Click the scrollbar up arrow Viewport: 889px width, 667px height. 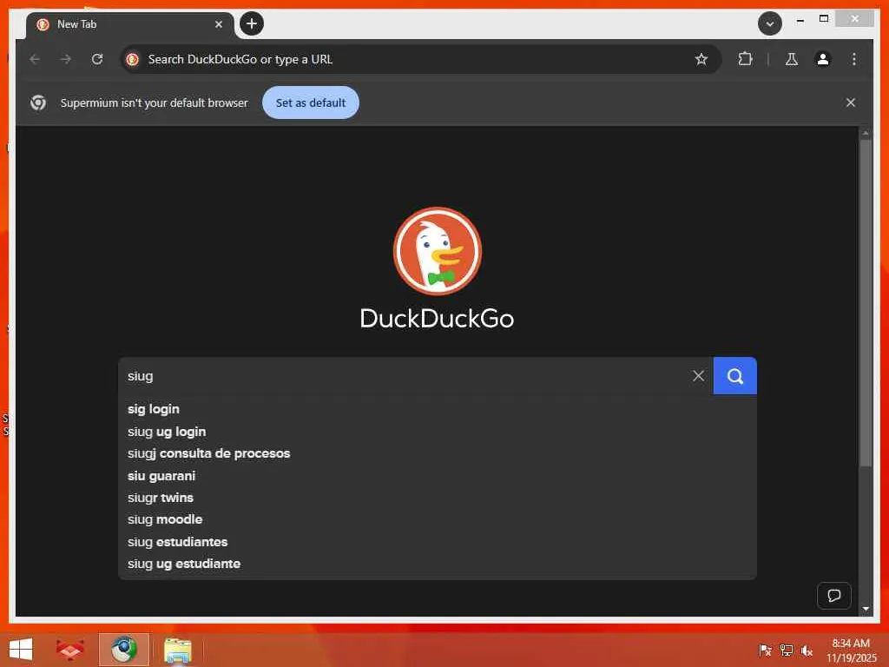(866, 133)
